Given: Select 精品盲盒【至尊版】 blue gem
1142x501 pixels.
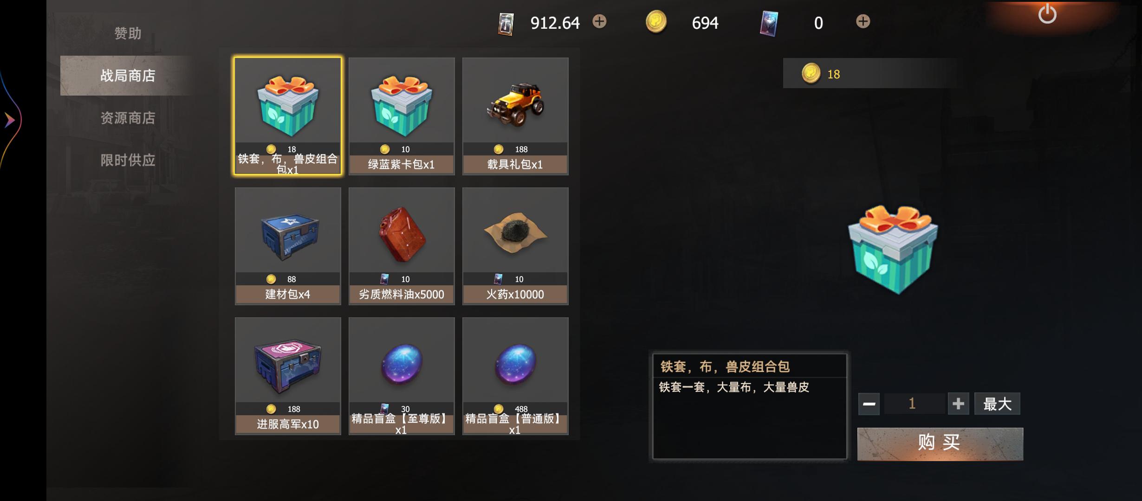Looking at the screenshot, I should click(x=402, y=376).
